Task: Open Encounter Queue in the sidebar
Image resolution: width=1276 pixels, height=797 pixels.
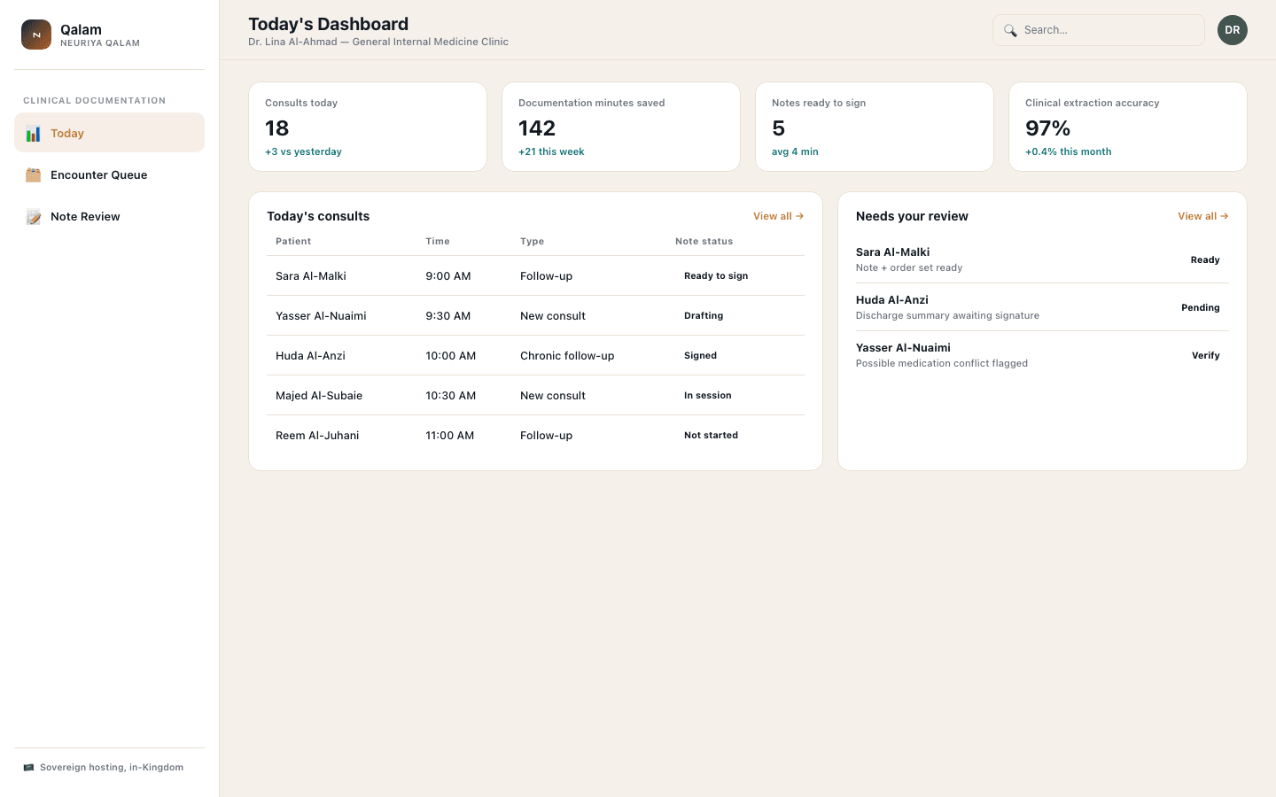Action: [x=110, y=174]
